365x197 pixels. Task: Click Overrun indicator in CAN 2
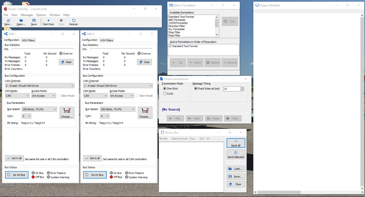pos(139,54)
